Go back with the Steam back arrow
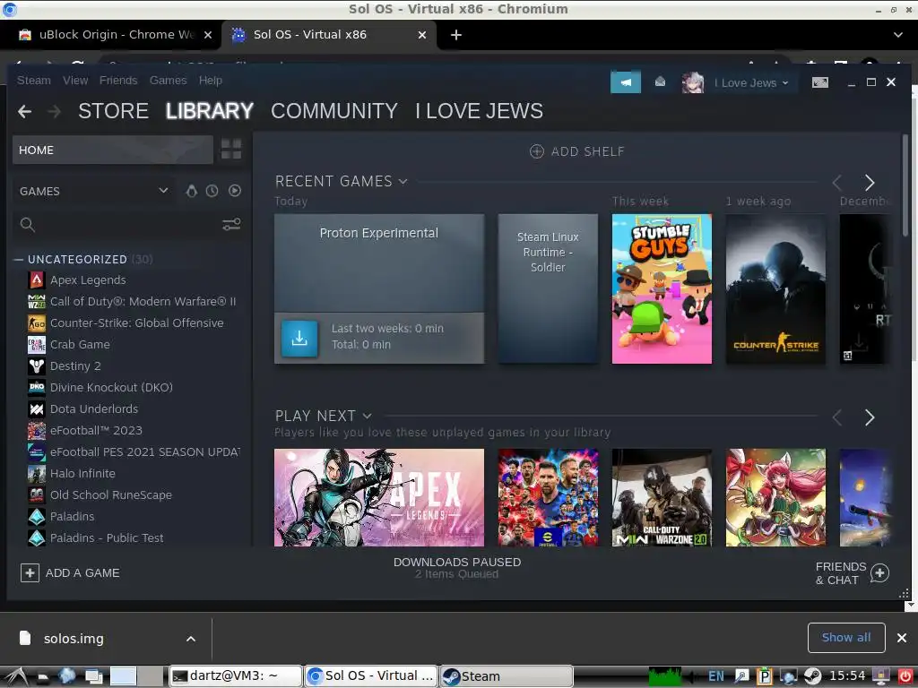 point(24,111)
